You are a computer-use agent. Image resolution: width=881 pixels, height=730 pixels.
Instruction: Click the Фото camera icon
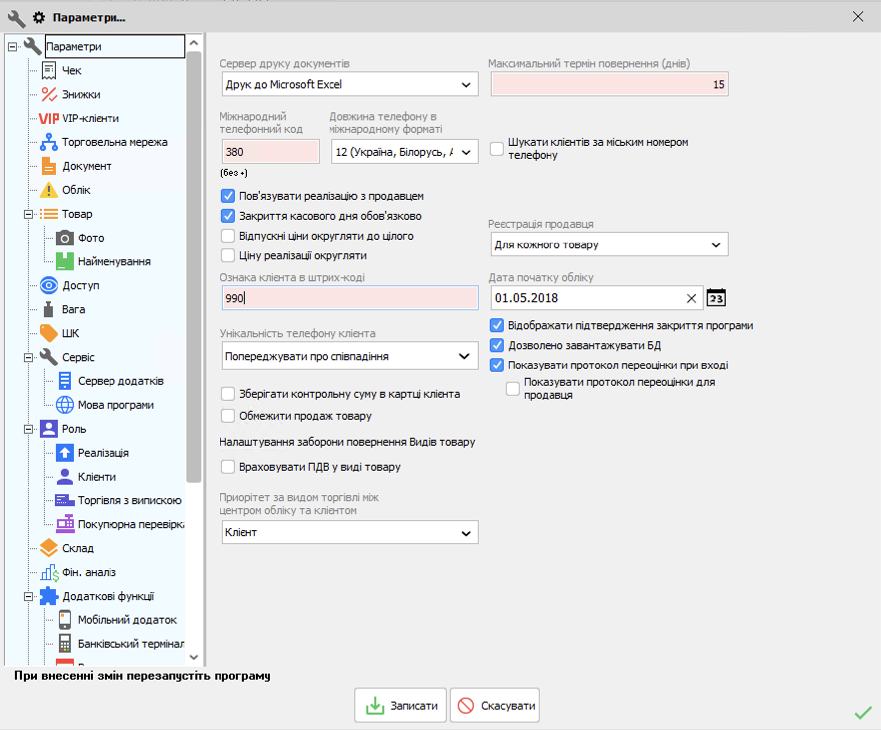pyautogui.click(x=64, y=238)
